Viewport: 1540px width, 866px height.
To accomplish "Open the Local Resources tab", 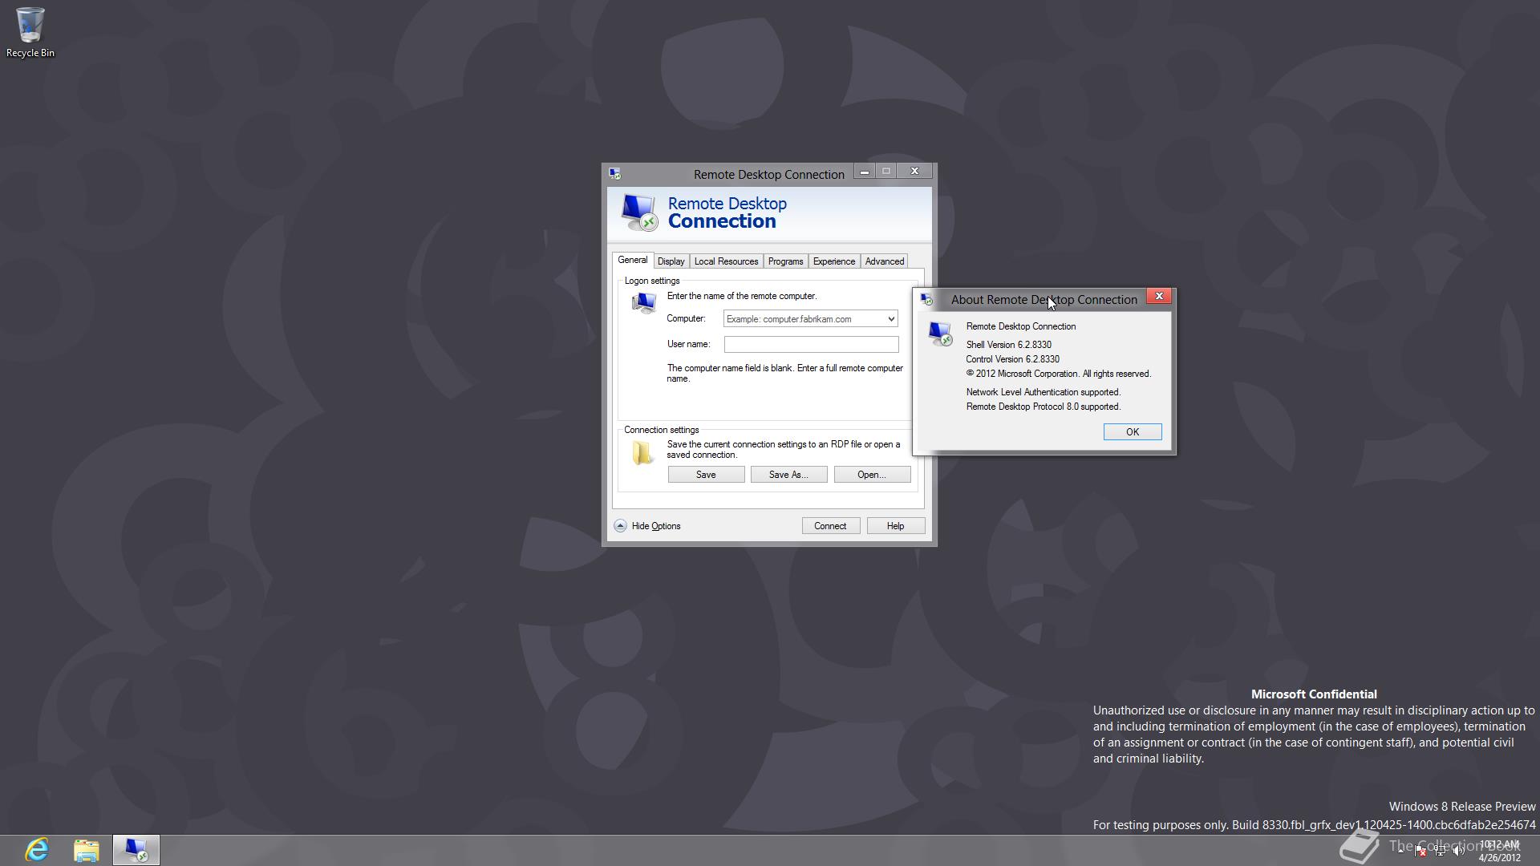I will [726, 261].
